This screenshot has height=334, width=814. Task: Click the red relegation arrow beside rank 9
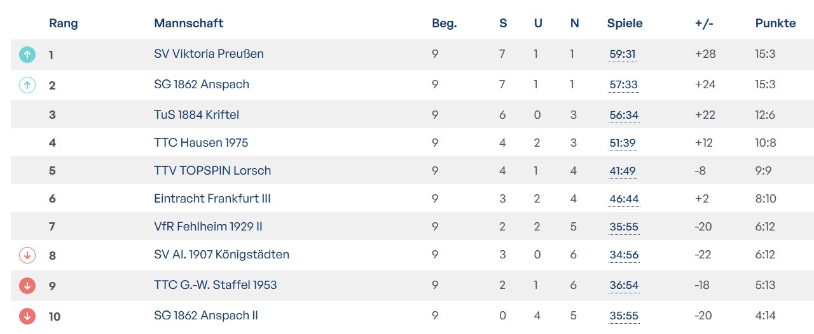tap(27, 286)
